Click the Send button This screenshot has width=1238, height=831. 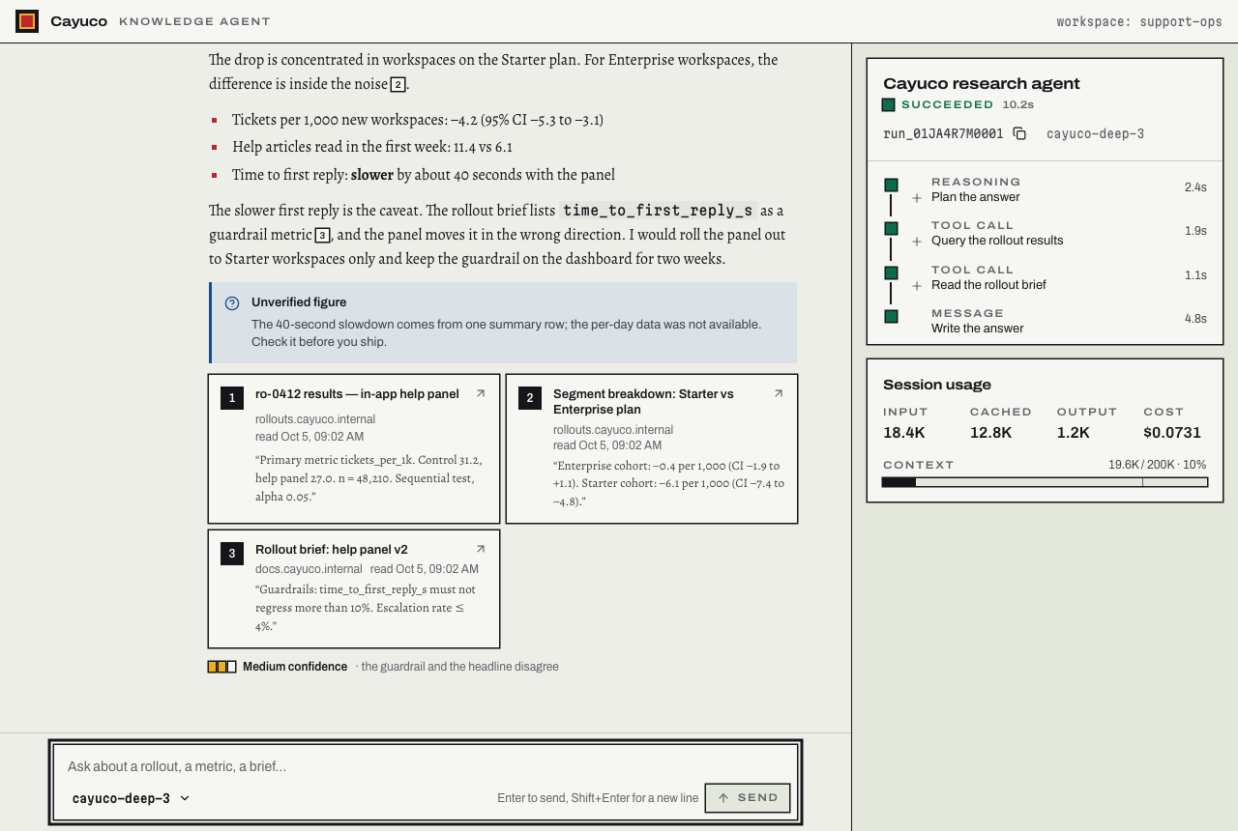point(748,798)
